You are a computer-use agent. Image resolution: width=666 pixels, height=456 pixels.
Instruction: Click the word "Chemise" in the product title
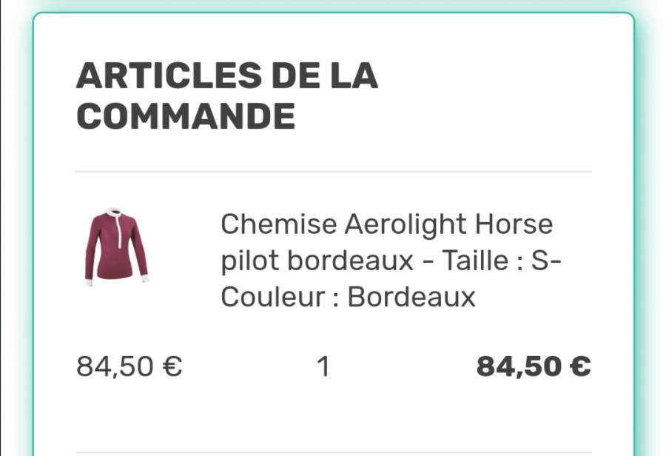(278, 224)
